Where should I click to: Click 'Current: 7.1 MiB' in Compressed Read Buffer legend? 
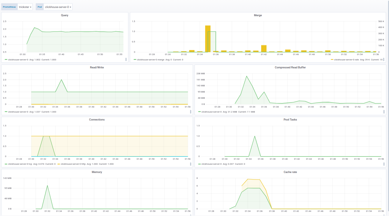click(x=246, y=112)
